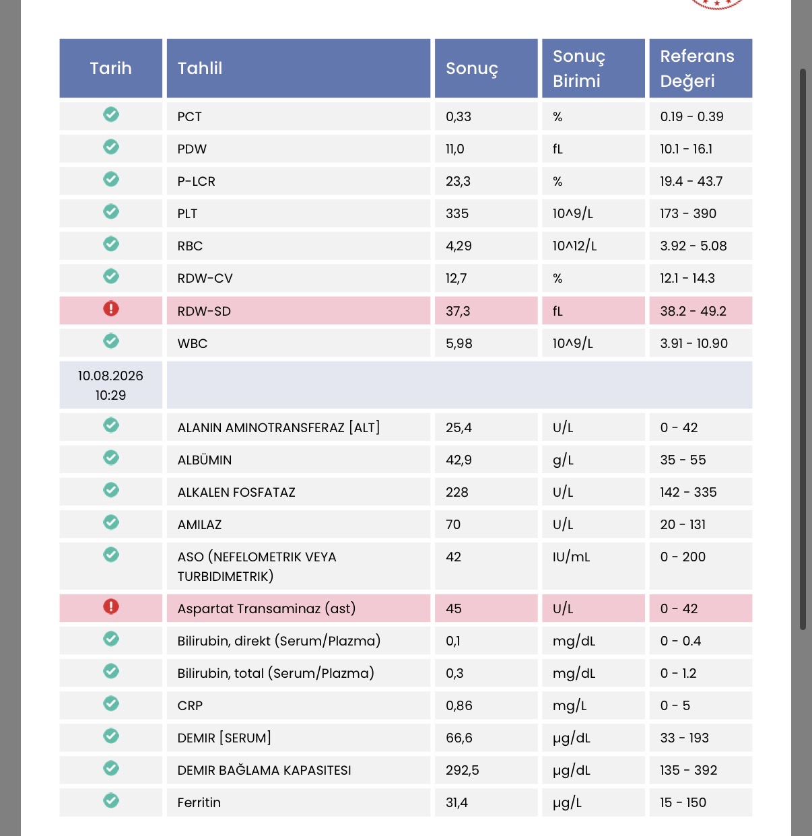
Task: Select the ALANIN AMINOTRANSFERAZ [ALT] test name
Action: (279, 427)
